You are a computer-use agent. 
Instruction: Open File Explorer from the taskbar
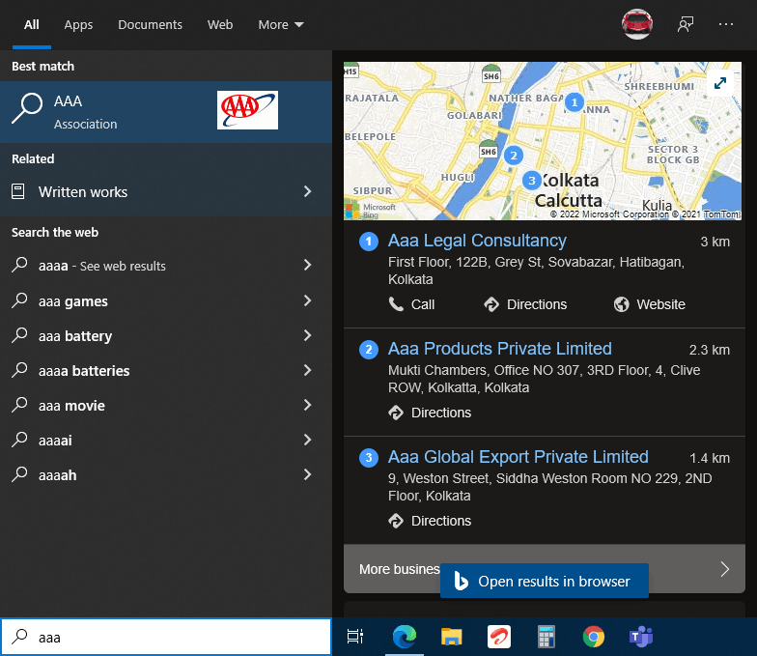(451, 637)
